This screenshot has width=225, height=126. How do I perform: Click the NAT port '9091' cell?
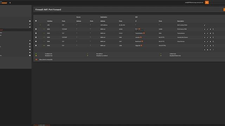[160, 33]
